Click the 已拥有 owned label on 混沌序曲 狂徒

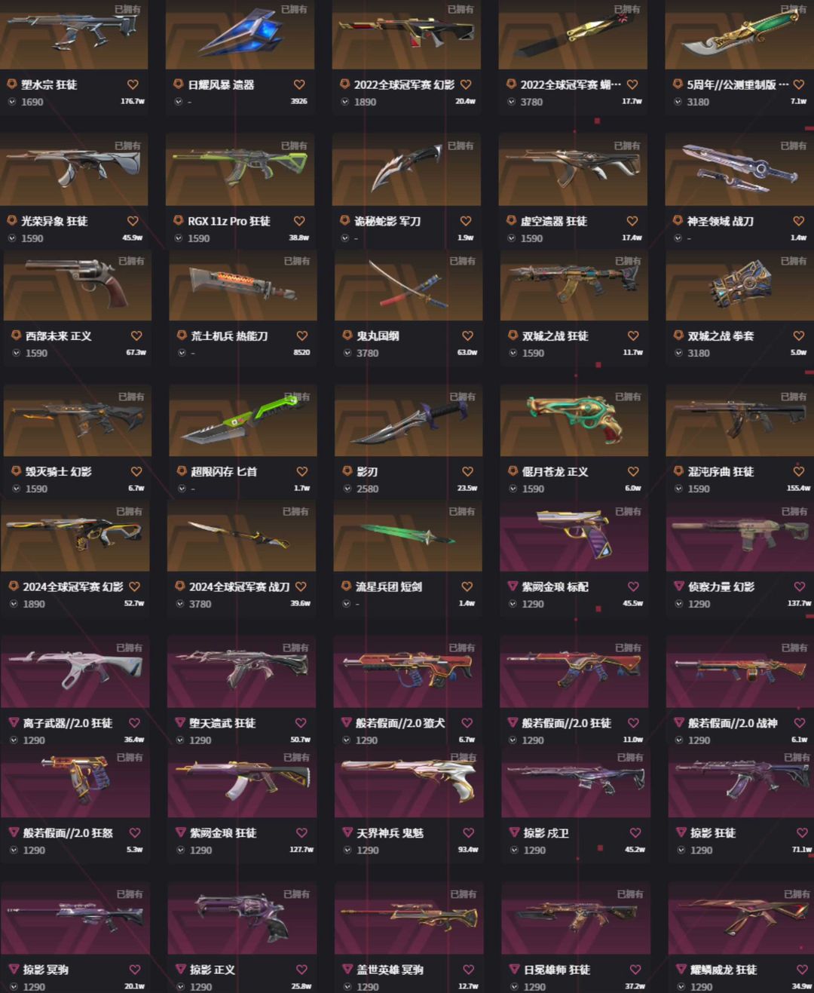click(793, 397)
